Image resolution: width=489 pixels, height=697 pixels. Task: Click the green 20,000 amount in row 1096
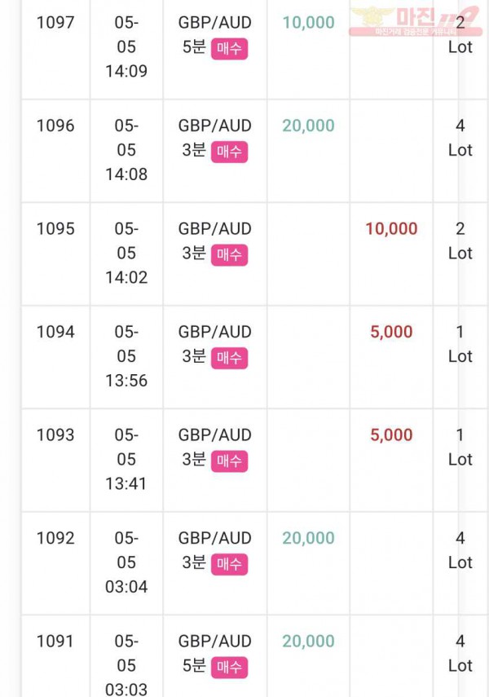coord(309,126)
